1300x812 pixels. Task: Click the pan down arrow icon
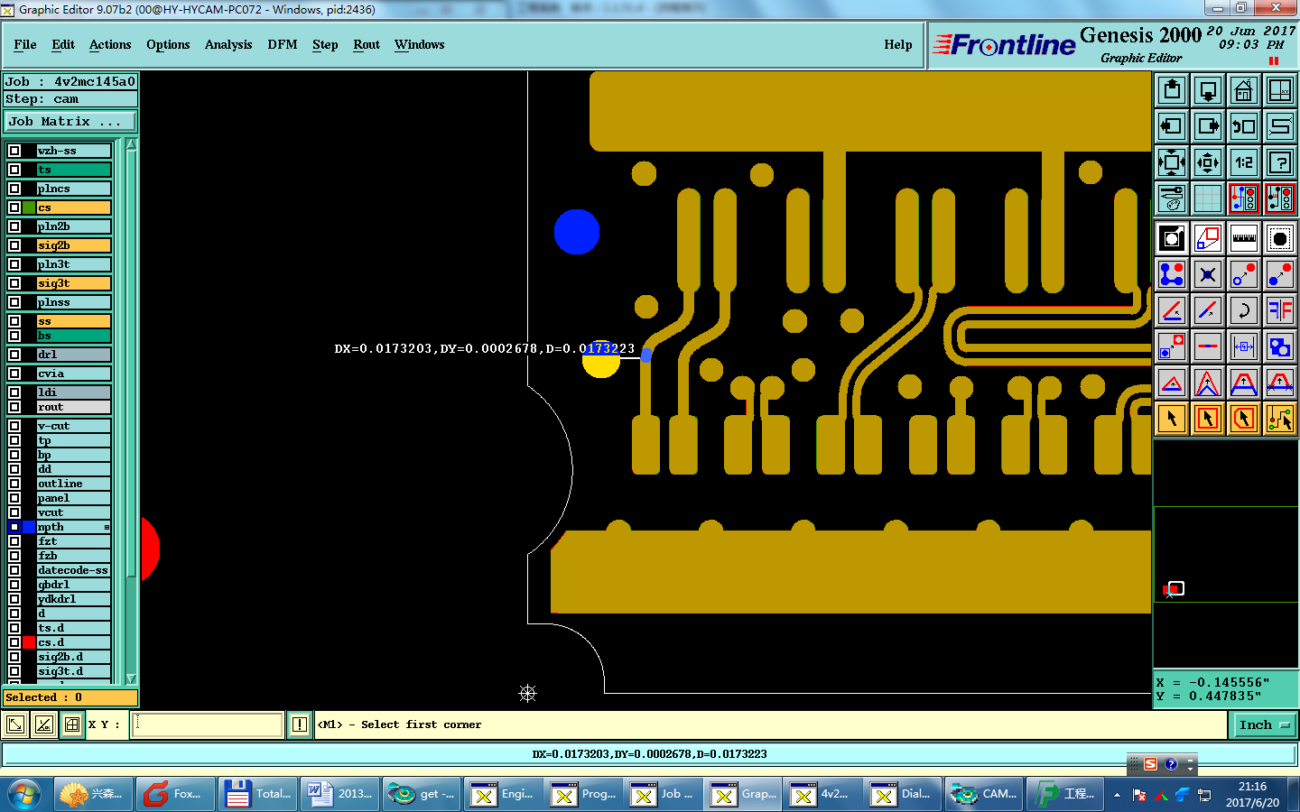click(x=1208, y=90)
